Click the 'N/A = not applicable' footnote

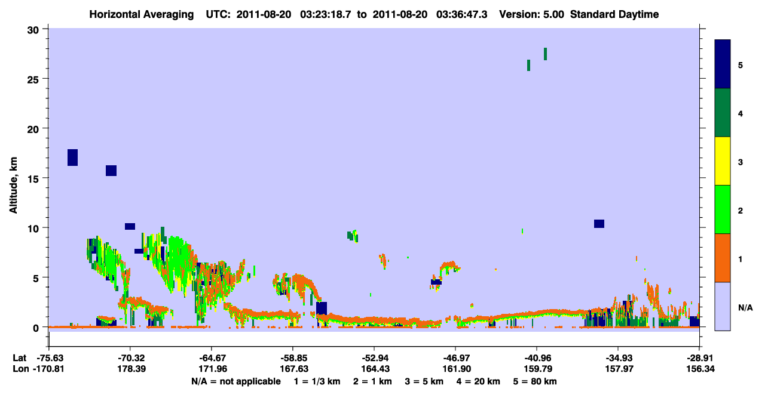(x=235, y=381)
